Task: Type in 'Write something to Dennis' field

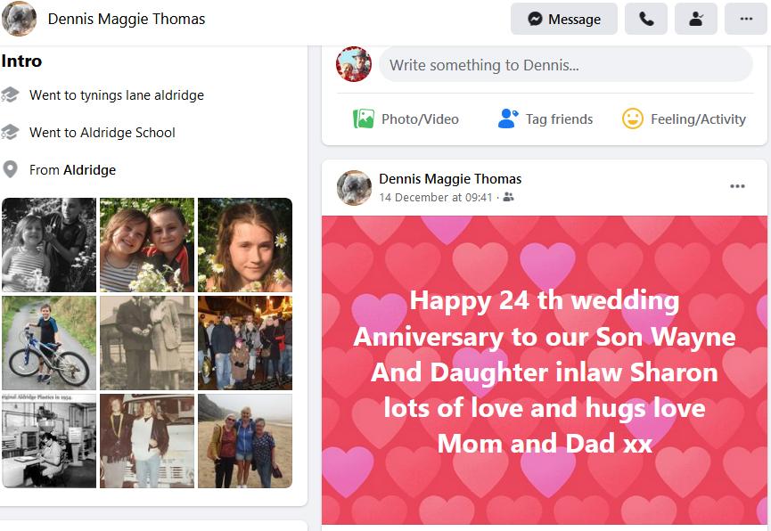Action: coord(565,65)
